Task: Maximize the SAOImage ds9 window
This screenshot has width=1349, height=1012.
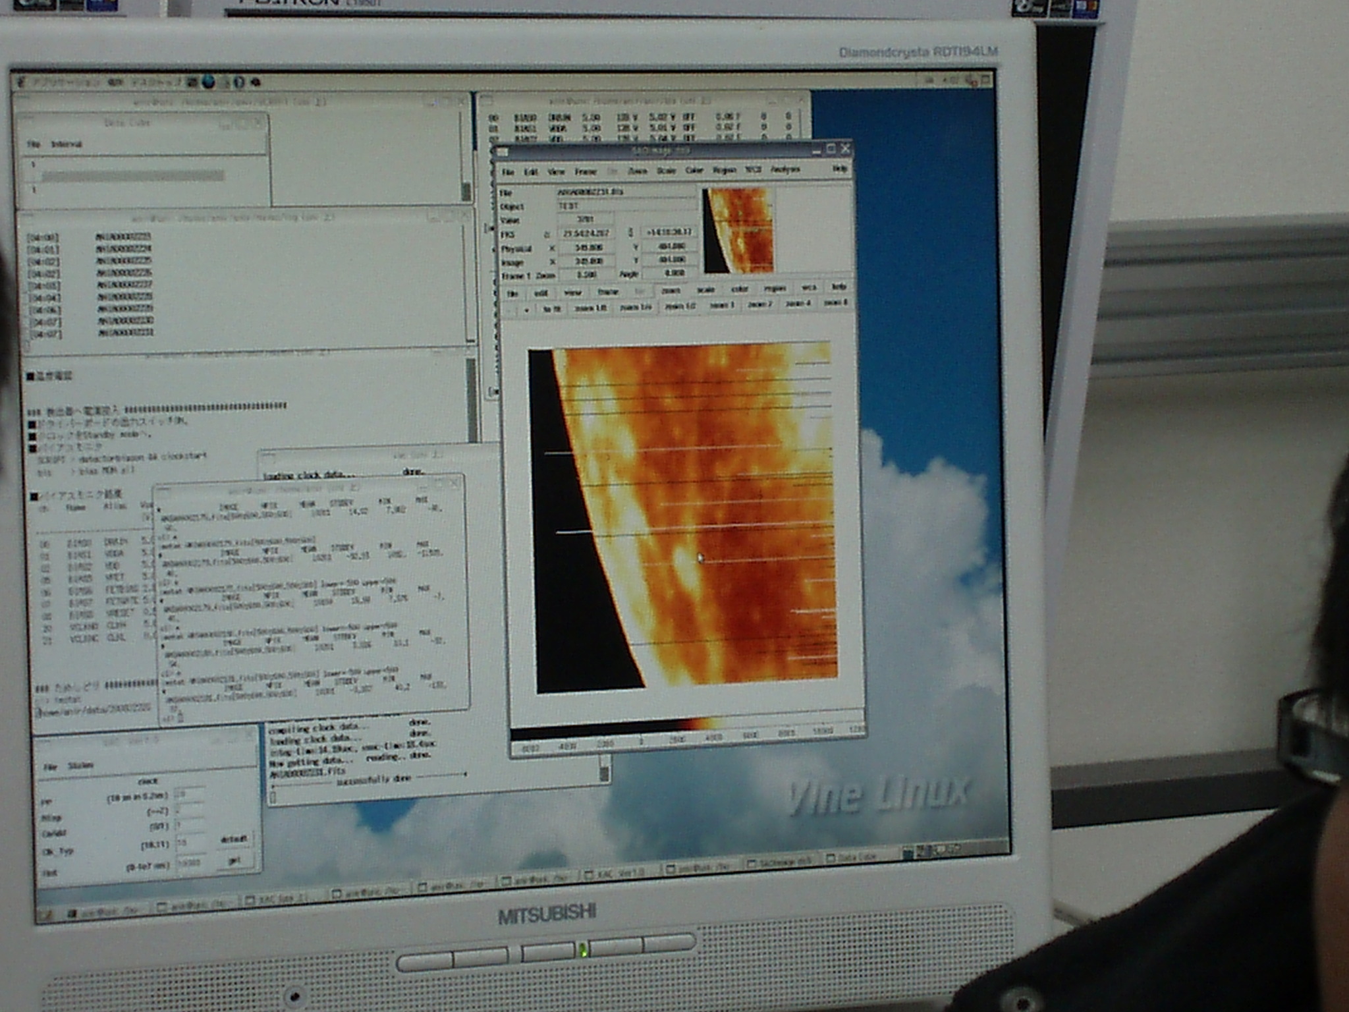Action: (831, 150)
